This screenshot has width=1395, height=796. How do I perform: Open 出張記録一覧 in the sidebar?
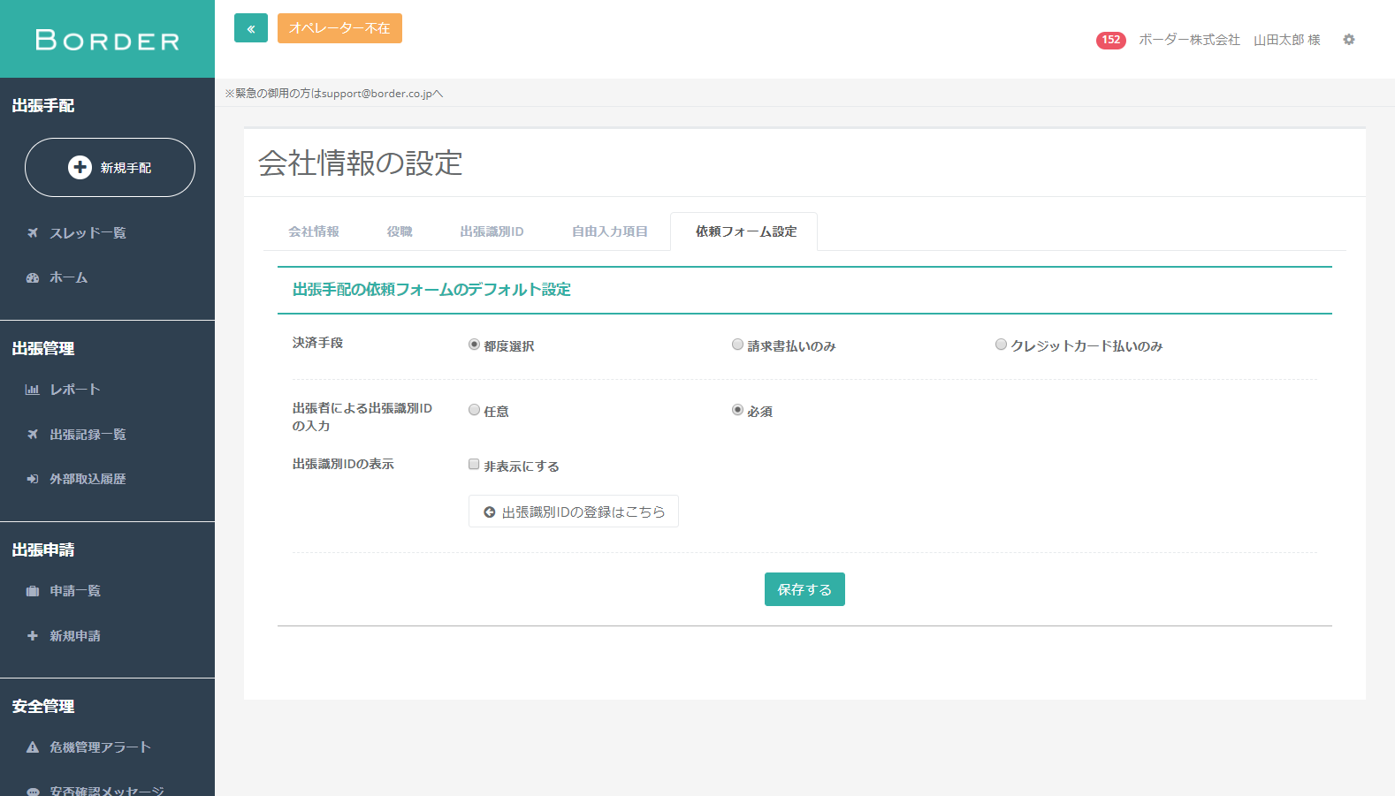(87, 435)
